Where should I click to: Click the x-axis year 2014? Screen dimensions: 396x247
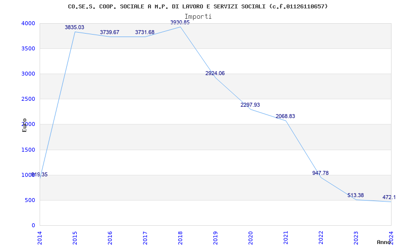click(40, 239)
